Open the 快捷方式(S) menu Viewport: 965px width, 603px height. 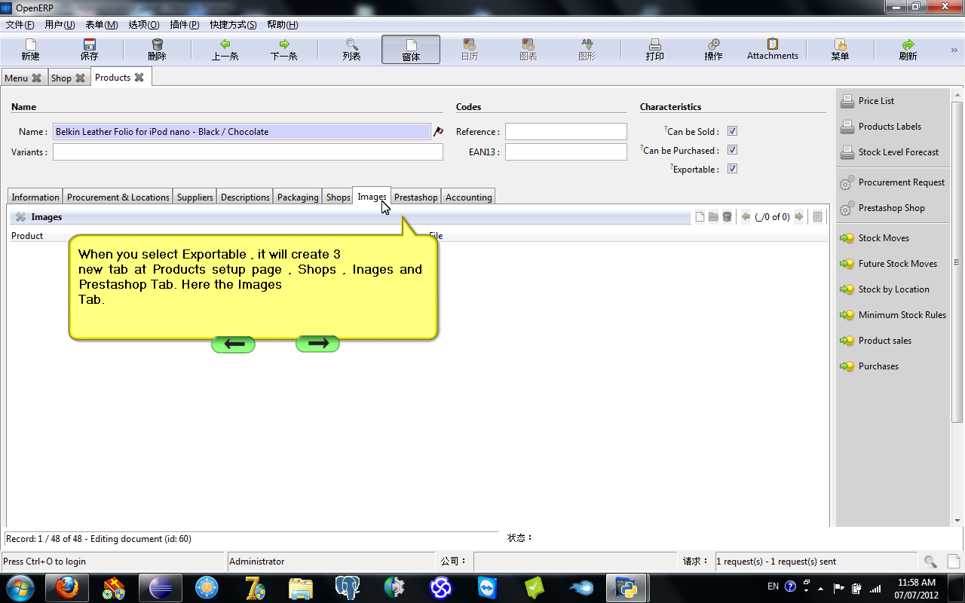233,25
